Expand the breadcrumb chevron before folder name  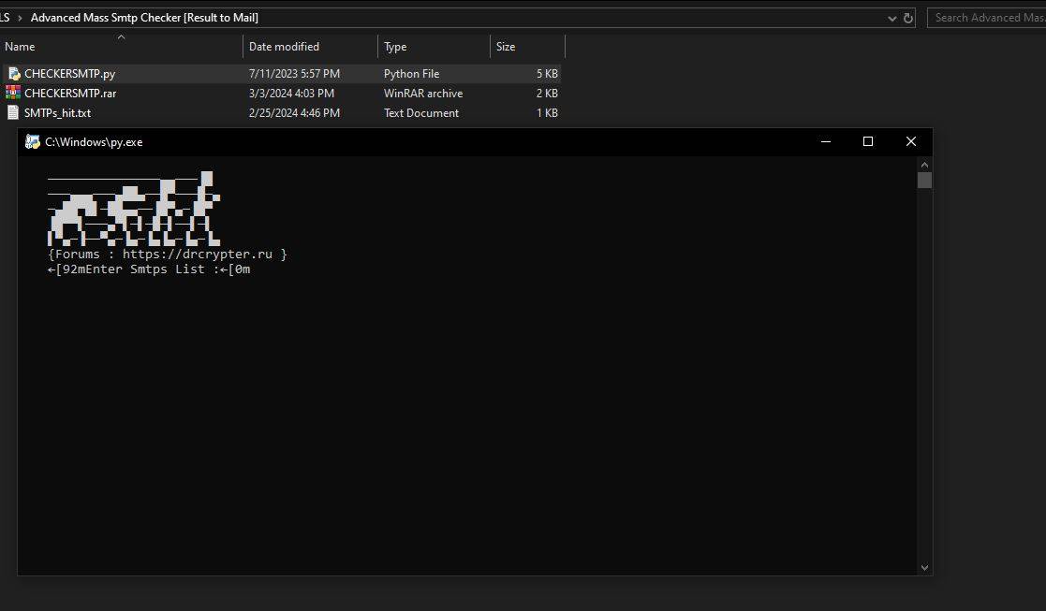(x=20, y=18)
